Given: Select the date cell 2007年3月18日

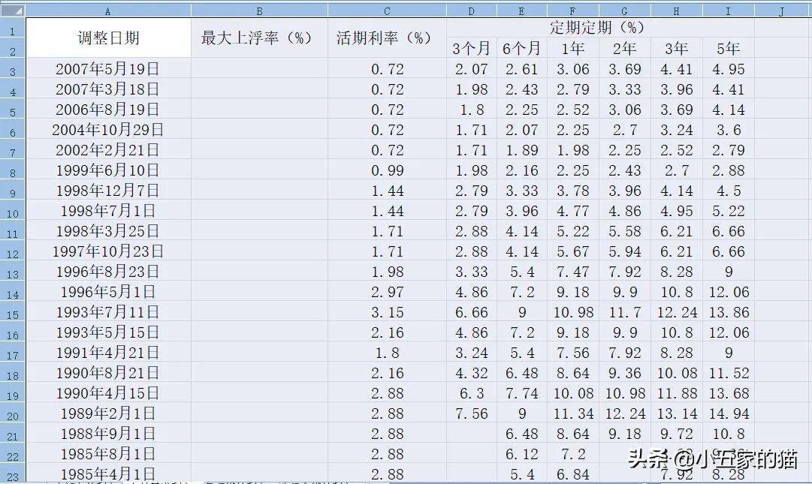Looking at the screenshot, I should coord(108,89).
